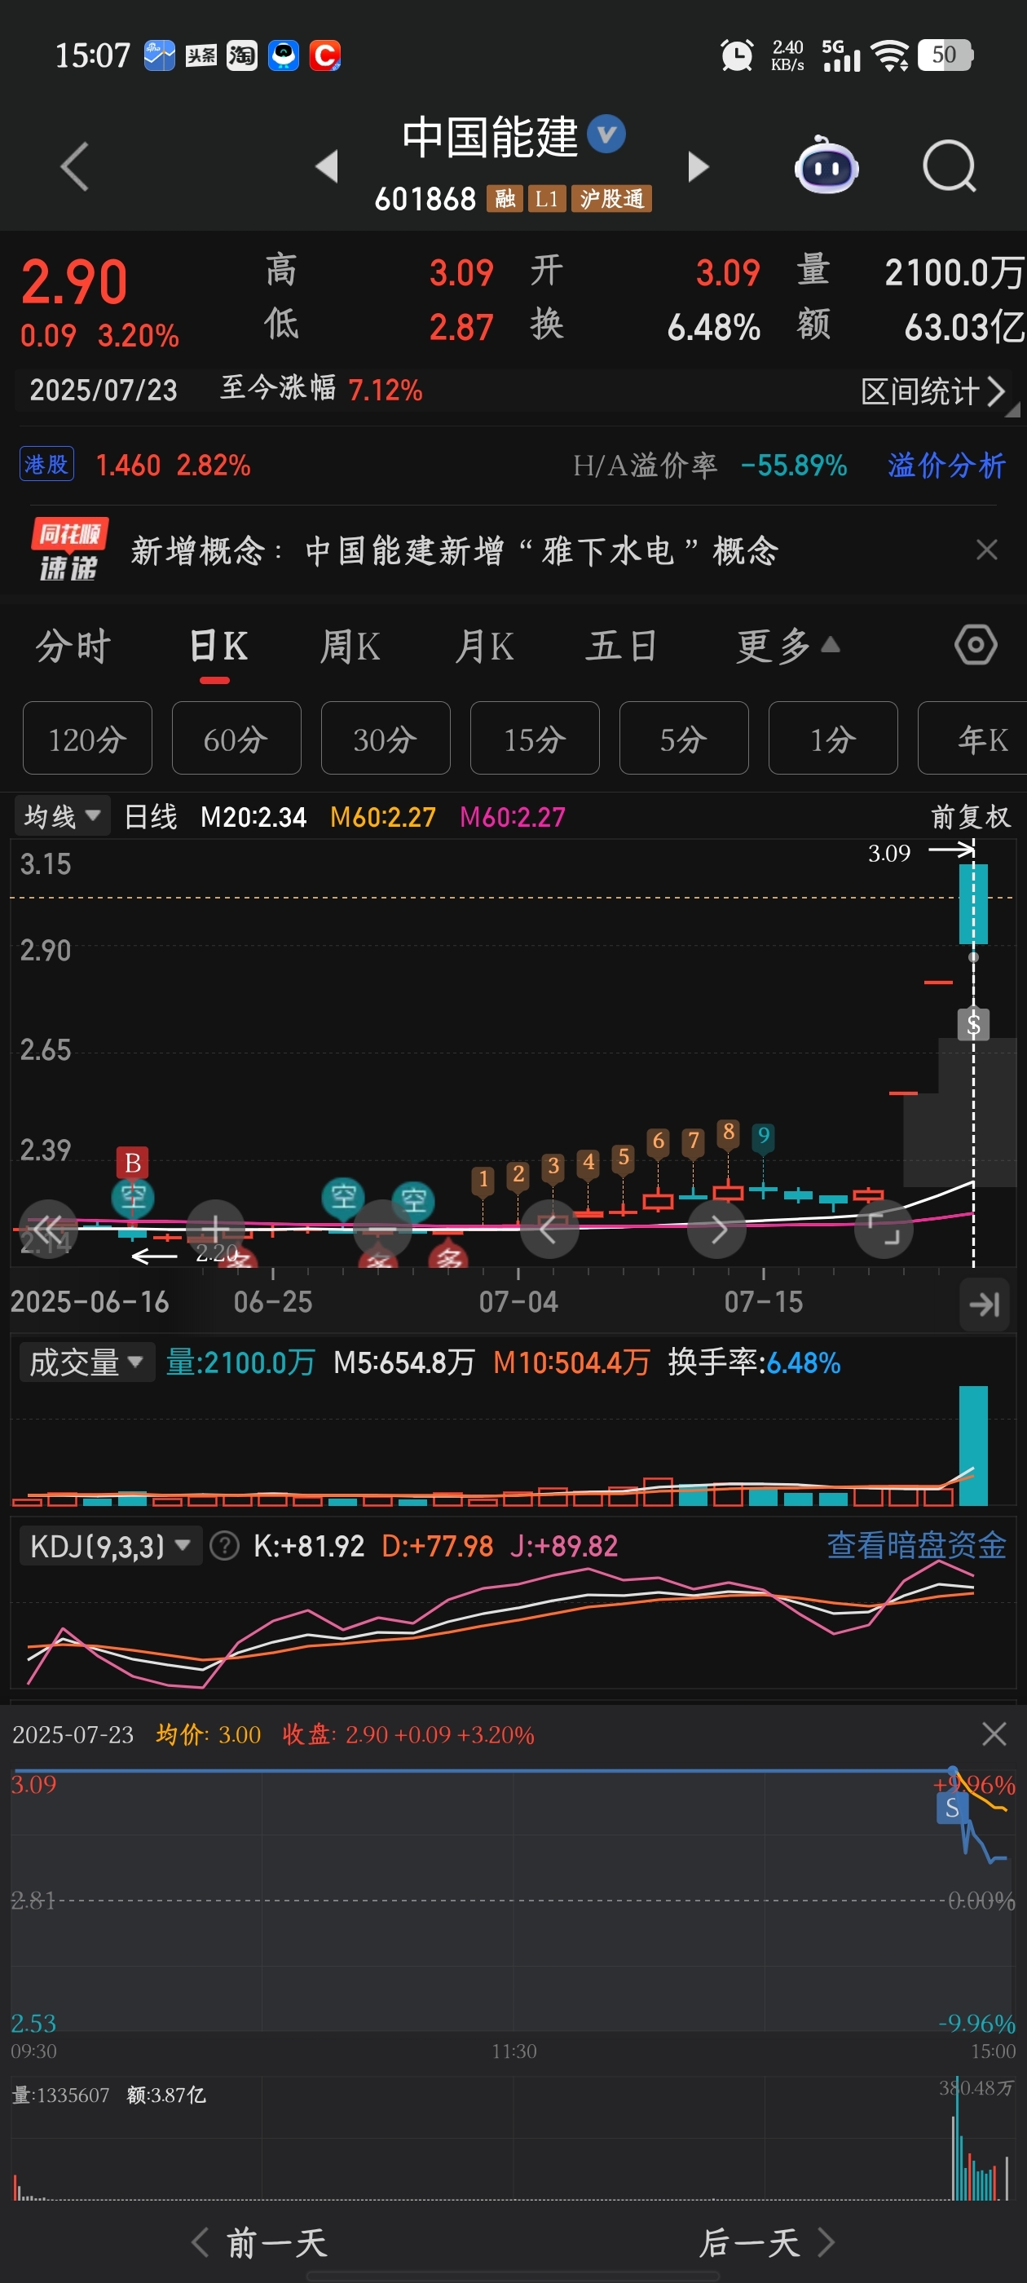Screen dimensions: 1027x2283
Task: Go back using the top-left arrow
Action: click(x=74, y=166)
